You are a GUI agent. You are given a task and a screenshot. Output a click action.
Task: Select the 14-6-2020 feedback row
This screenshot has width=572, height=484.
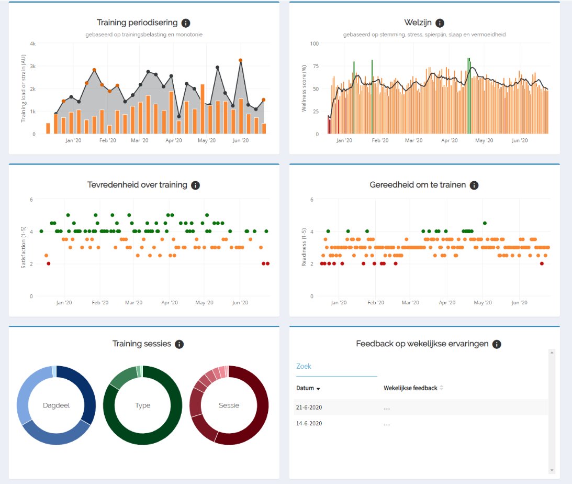click(x=421, y=423)
